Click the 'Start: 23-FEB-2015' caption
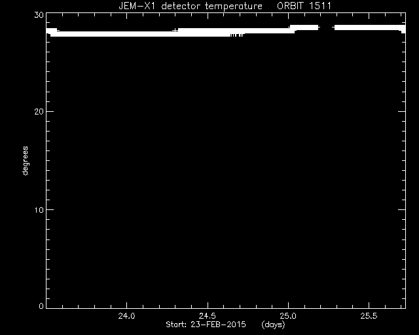419x335 pixels. [x=206, y=325]
